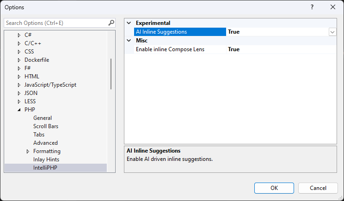The width and height of the screenshot is (344, 201).
Task: Collapse the Misc category
Action: point(129,41)
